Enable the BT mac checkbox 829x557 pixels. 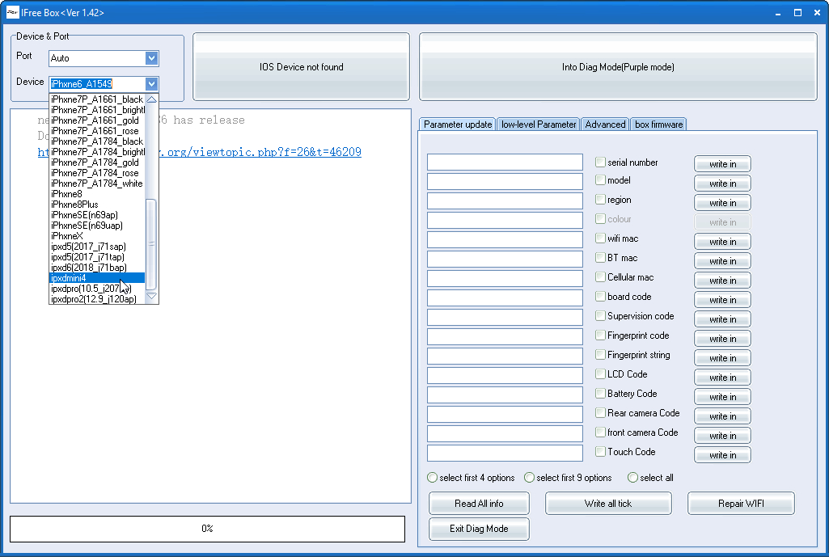tap(600, 257)
